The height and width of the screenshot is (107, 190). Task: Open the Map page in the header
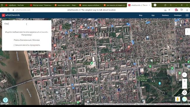[x=140, y=15]
